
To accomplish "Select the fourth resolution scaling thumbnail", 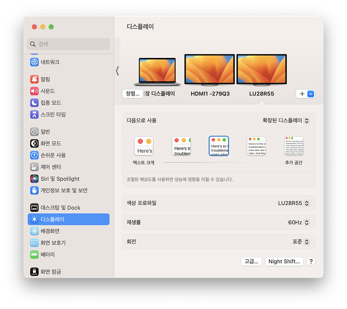I will pyautogui.click(x=256, y=146).
